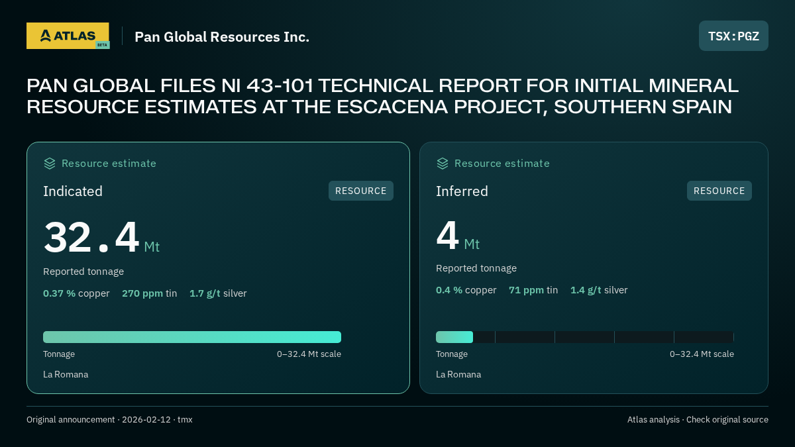This screenshot has height=447, width=795.
Task: Click the 270 ppm tin grade
Action: pyautogui.click(x=149, y=293)
